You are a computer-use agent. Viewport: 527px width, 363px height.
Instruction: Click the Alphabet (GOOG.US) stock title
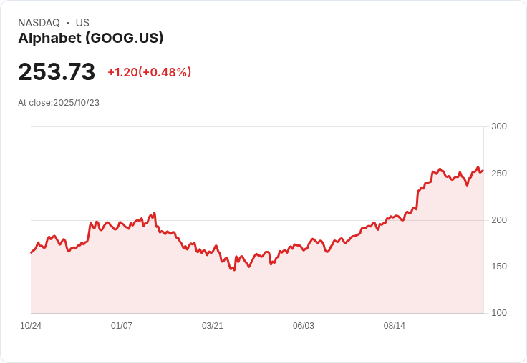(x=91, y=38)
